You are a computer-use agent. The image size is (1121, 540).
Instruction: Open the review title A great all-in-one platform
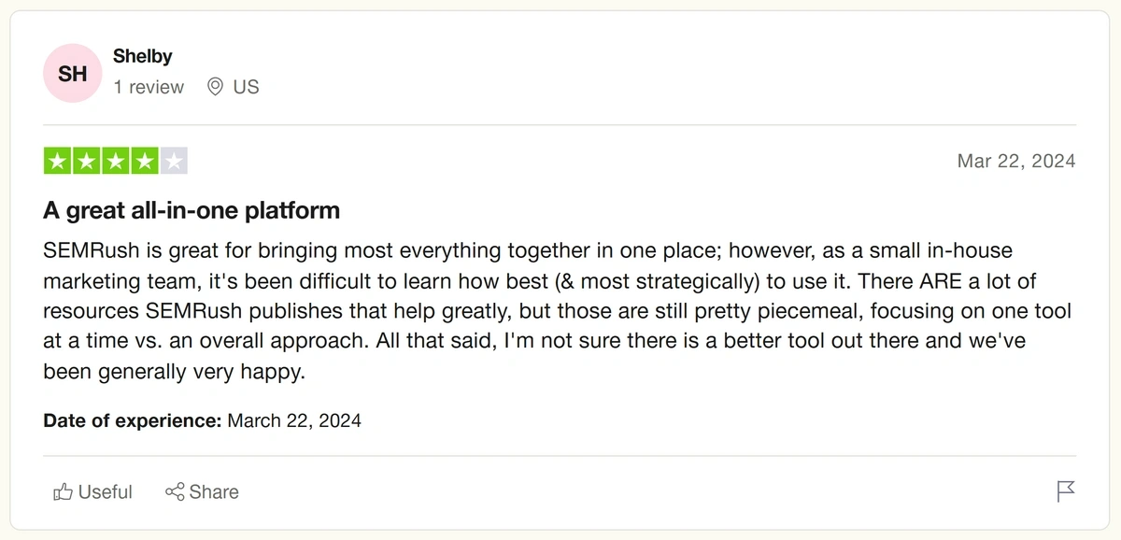(191, 210)
